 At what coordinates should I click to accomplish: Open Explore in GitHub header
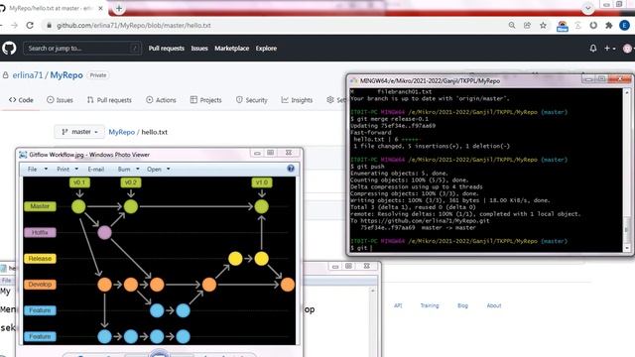(266, 49)
